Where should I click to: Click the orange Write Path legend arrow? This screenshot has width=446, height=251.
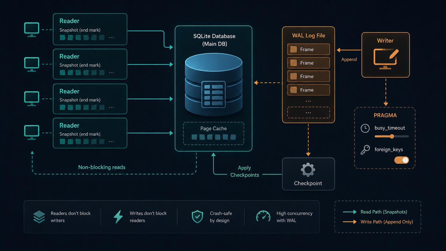pyautogui.click(x=350, y=222)
